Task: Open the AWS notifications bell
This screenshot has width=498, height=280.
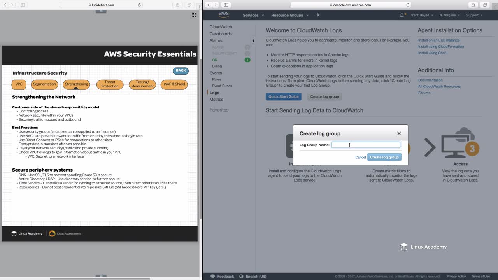Action: point(402,15)
